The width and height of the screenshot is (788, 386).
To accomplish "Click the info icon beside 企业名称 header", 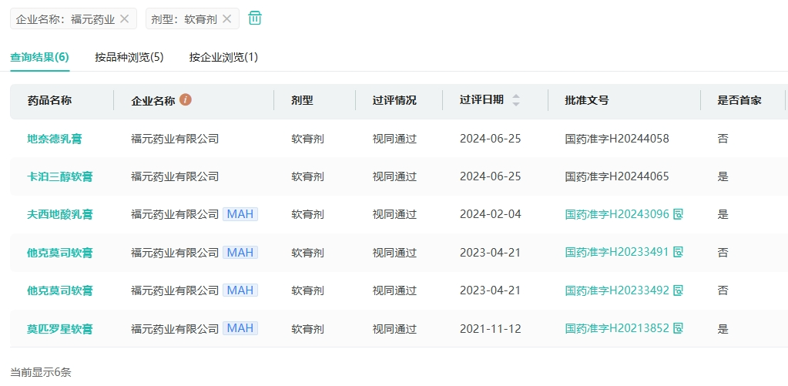I will 185,100.
